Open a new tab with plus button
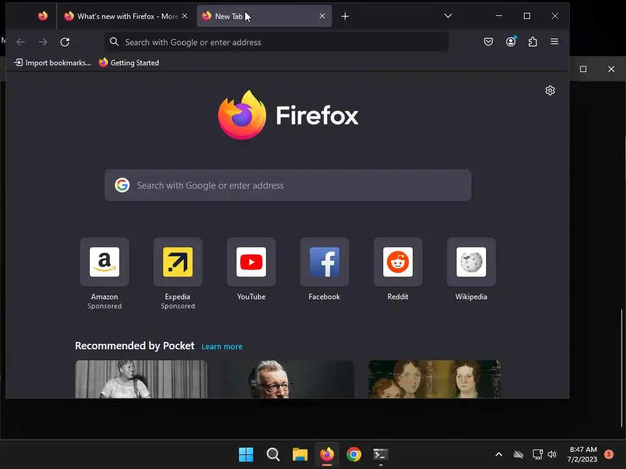Screen dimensions: 626x469 coord(345,16)
